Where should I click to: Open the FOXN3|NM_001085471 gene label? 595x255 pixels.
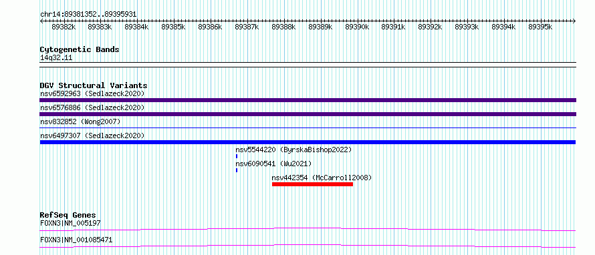[x=76, y=240]
